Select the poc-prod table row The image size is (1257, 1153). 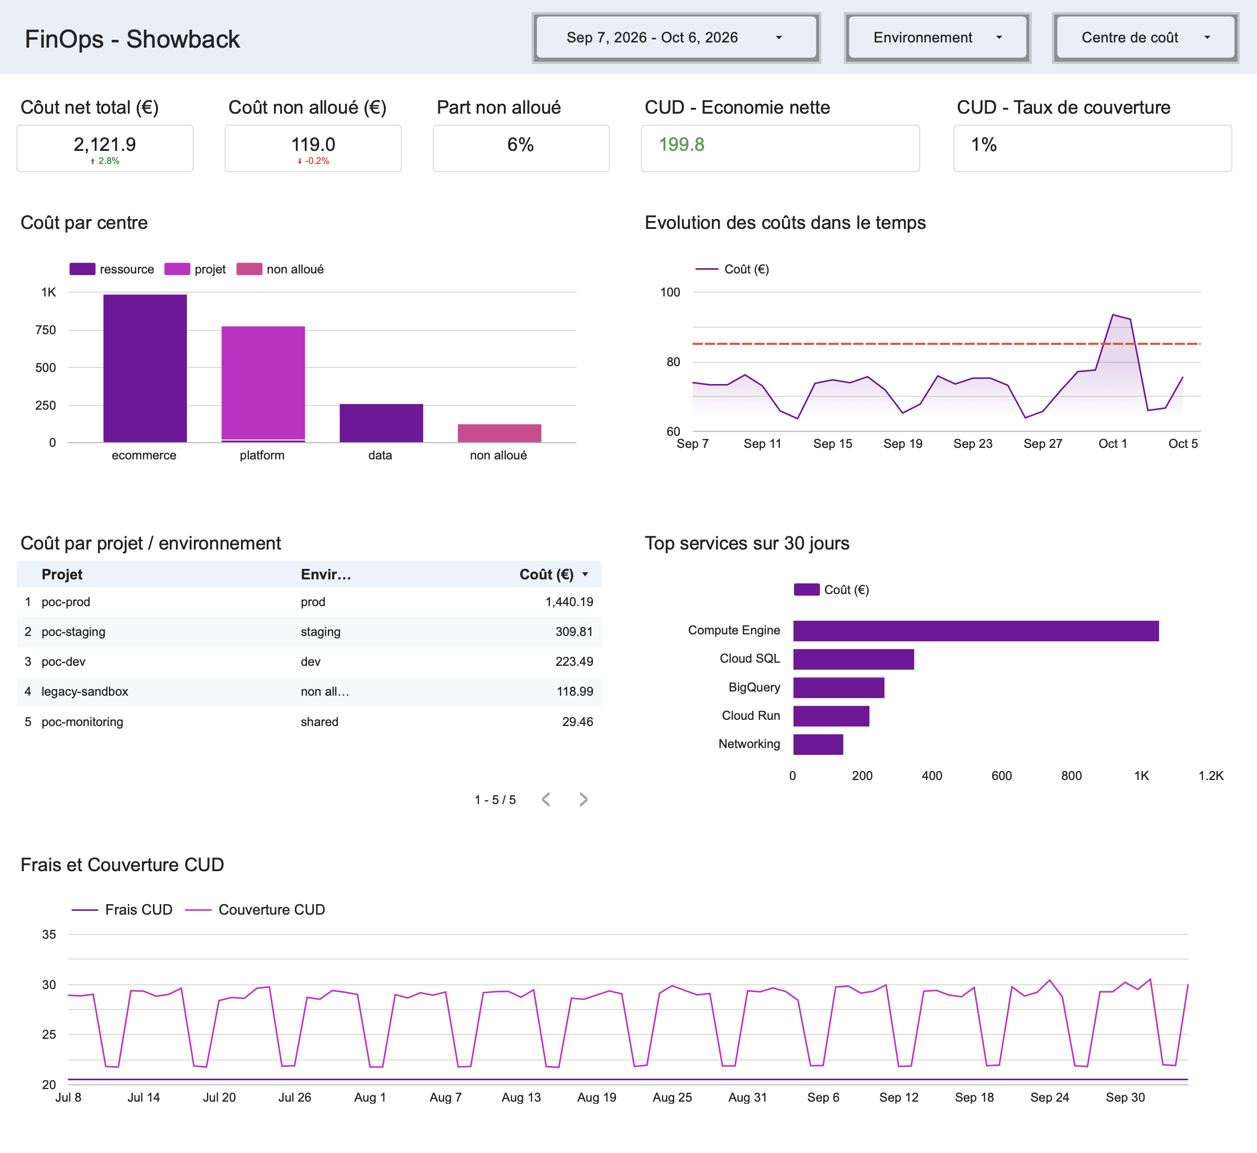point(309,602)
